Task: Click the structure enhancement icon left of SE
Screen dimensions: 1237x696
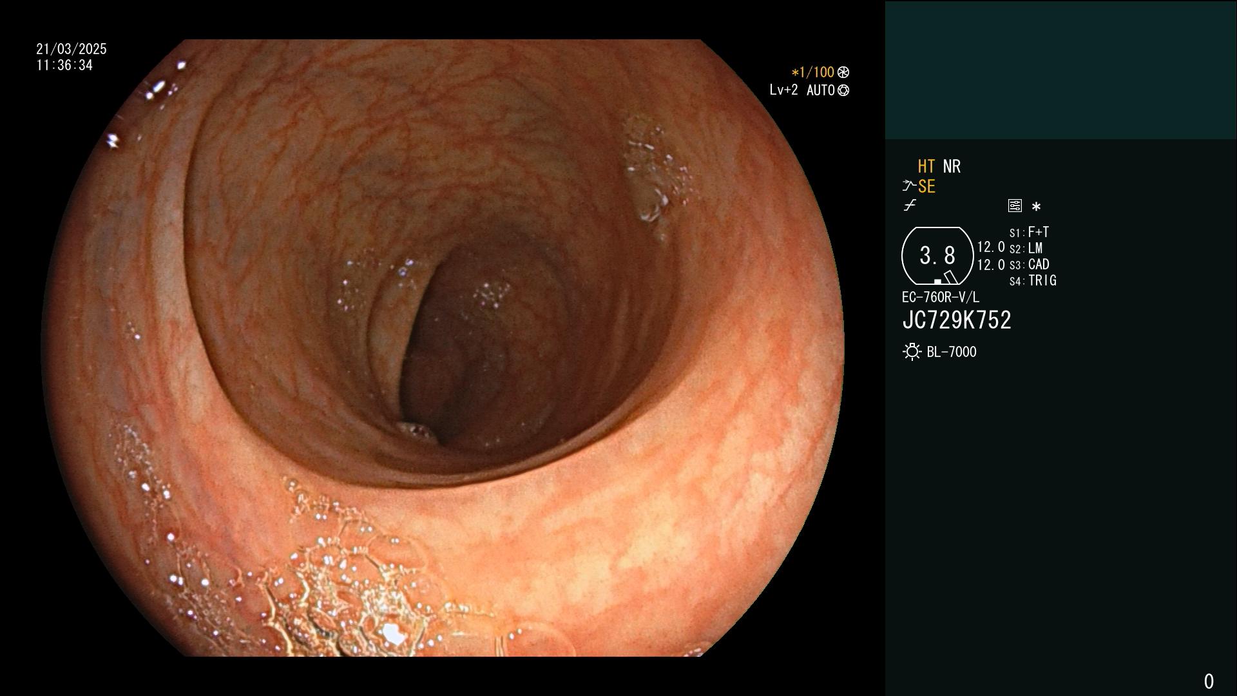Action: (909, 186)
